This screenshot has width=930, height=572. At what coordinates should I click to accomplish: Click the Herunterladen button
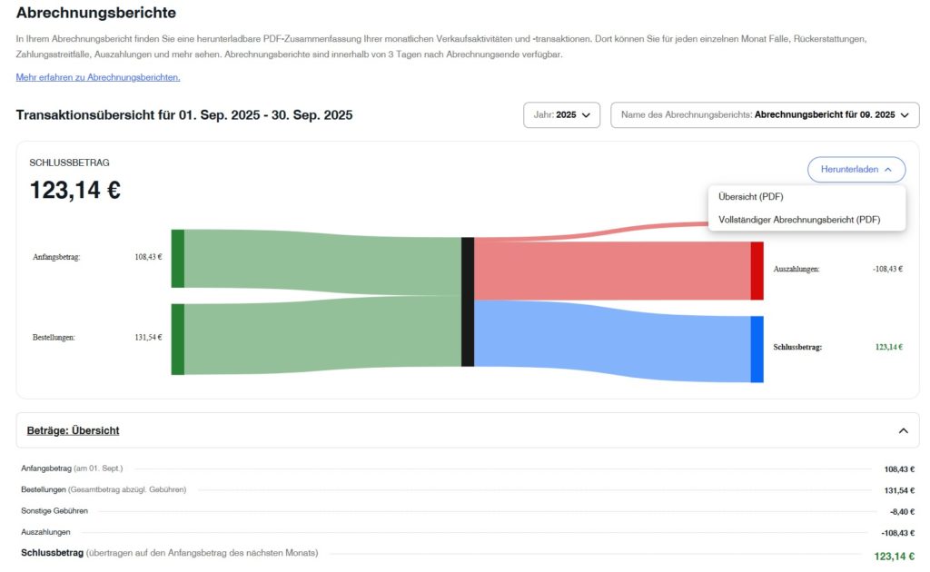coord(856,169)
